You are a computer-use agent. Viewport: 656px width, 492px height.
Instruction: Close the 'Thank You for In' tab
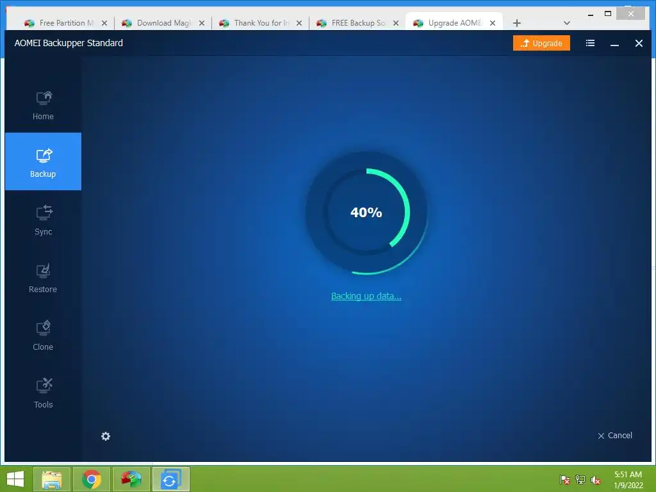point(299,23)
